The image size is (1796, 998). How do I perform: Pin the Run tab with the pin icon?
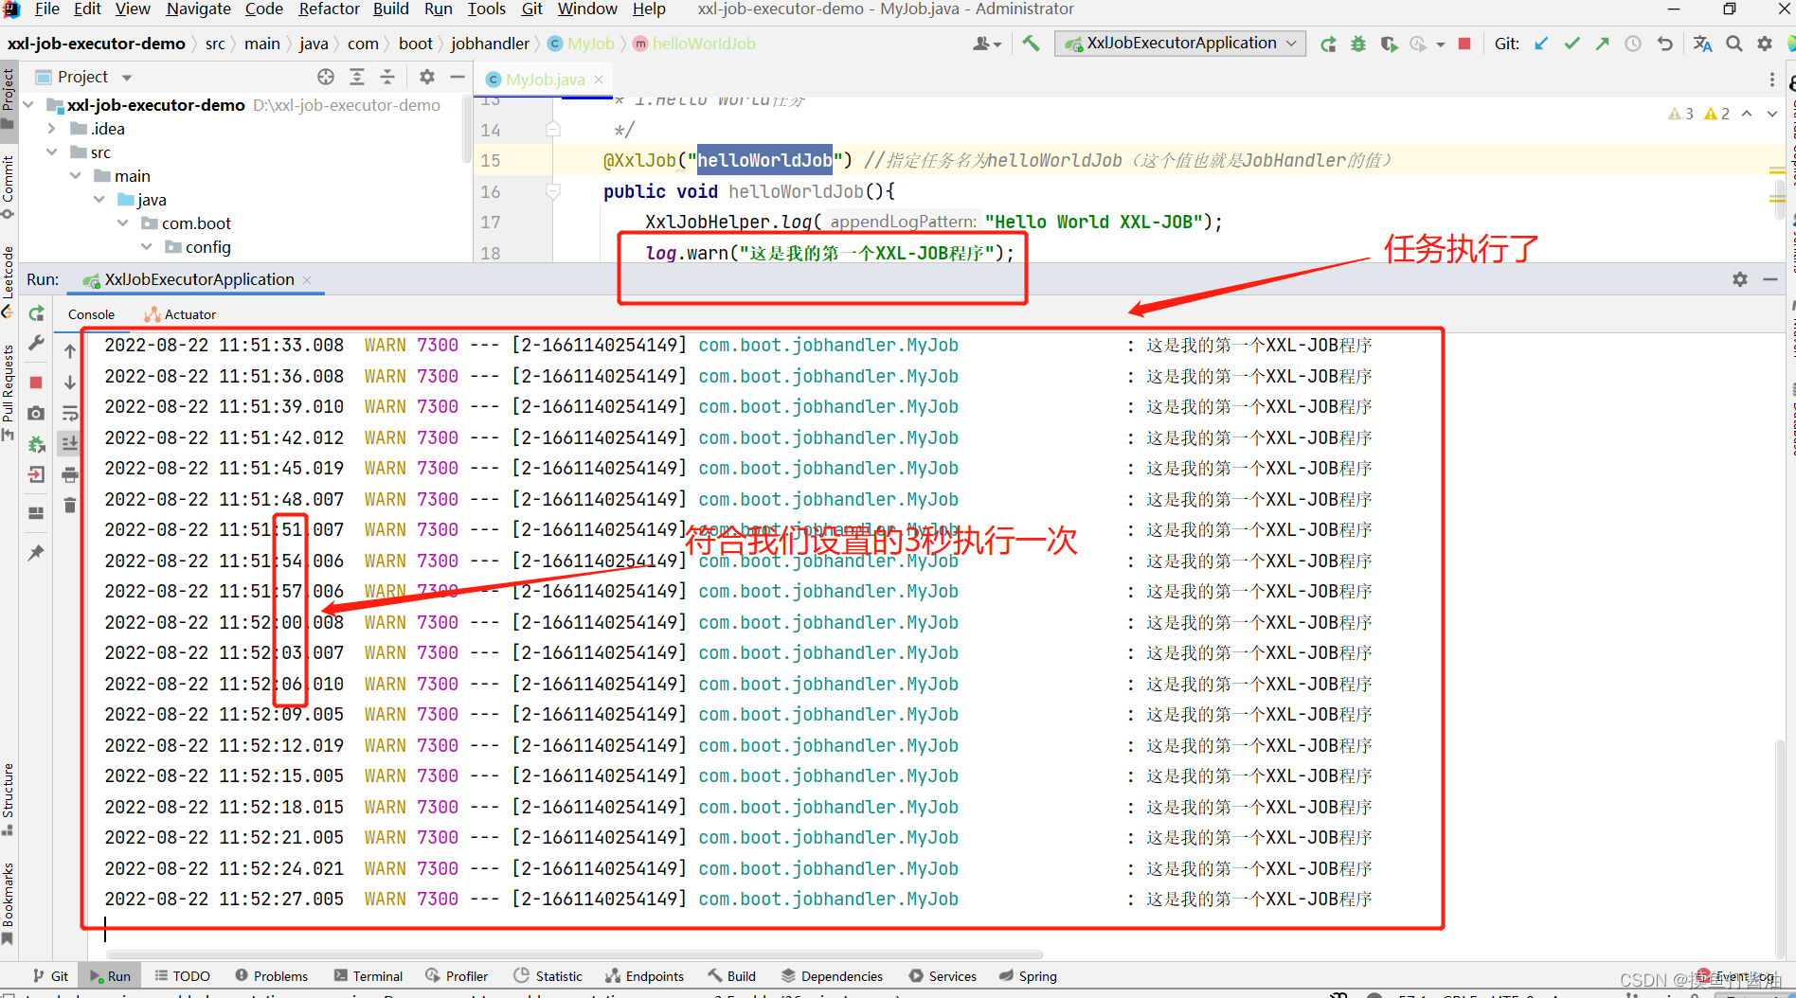(36, 552)
